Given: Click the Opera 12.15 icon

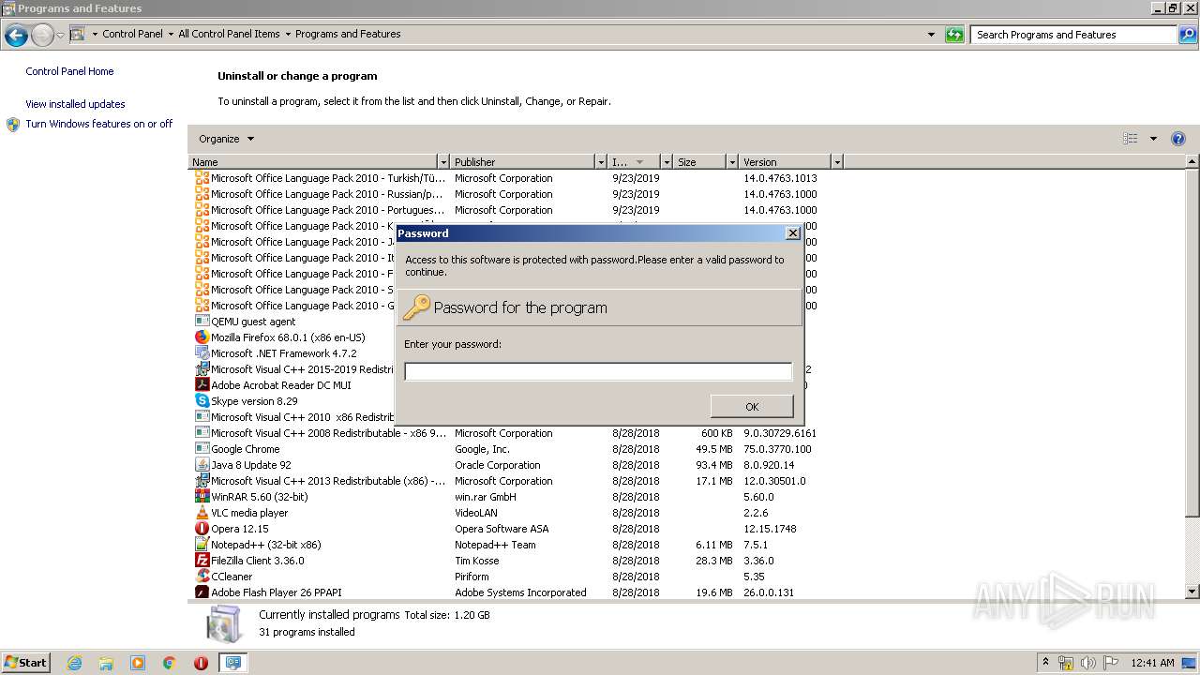Looking at the screenshot, I should tap(202, 529).
